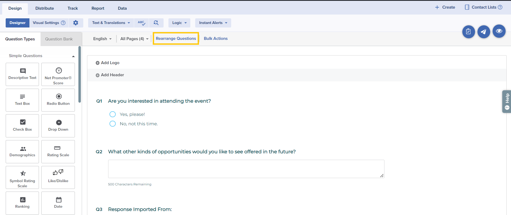Open the Instant Alerts dropdown
This screenshot has height=215, width=511.
point(213,23)
